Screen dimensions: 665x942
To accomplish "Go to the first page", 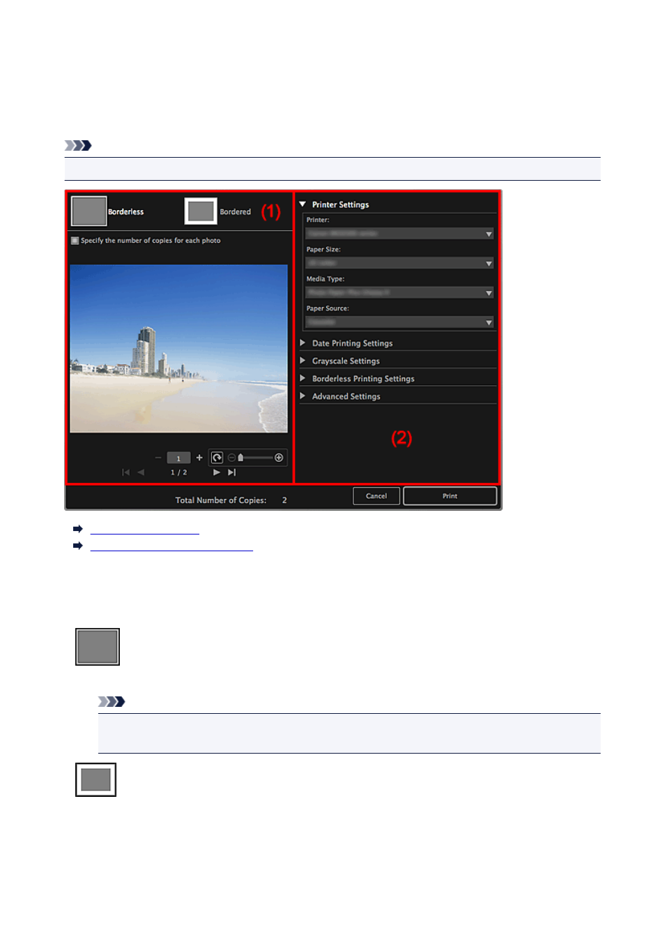I will pos(126,472).
